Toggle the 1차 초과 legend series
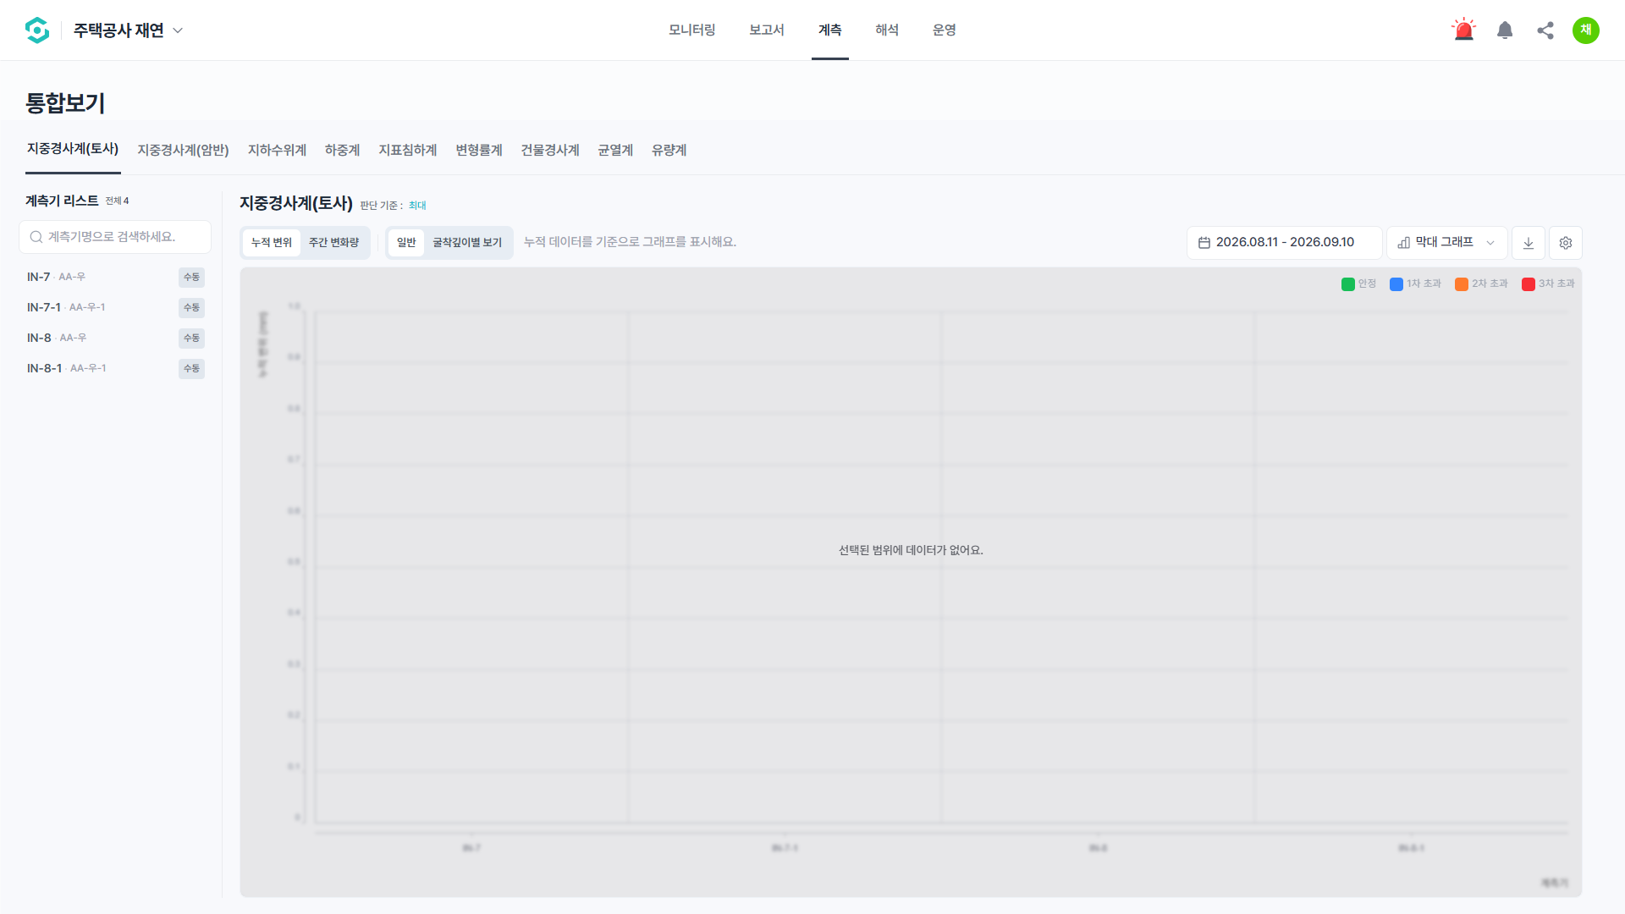 click(1416, 284)
